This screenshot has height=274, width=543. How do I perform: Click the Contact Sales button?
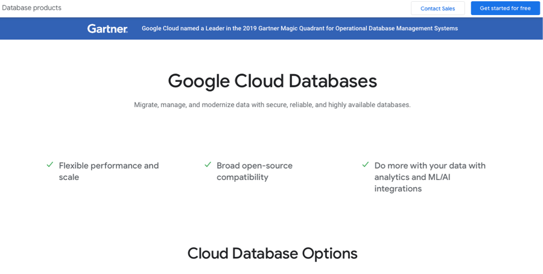438,8
